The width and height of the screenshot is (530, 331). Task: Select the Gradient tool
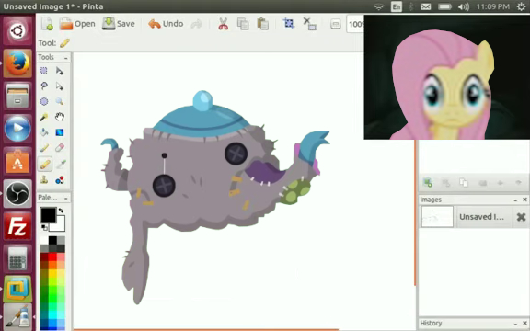point(60,132)
